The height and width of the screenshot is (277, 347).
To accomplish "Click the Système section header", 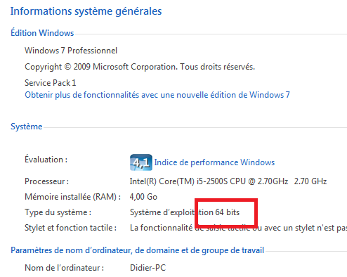I will point(27,127).
